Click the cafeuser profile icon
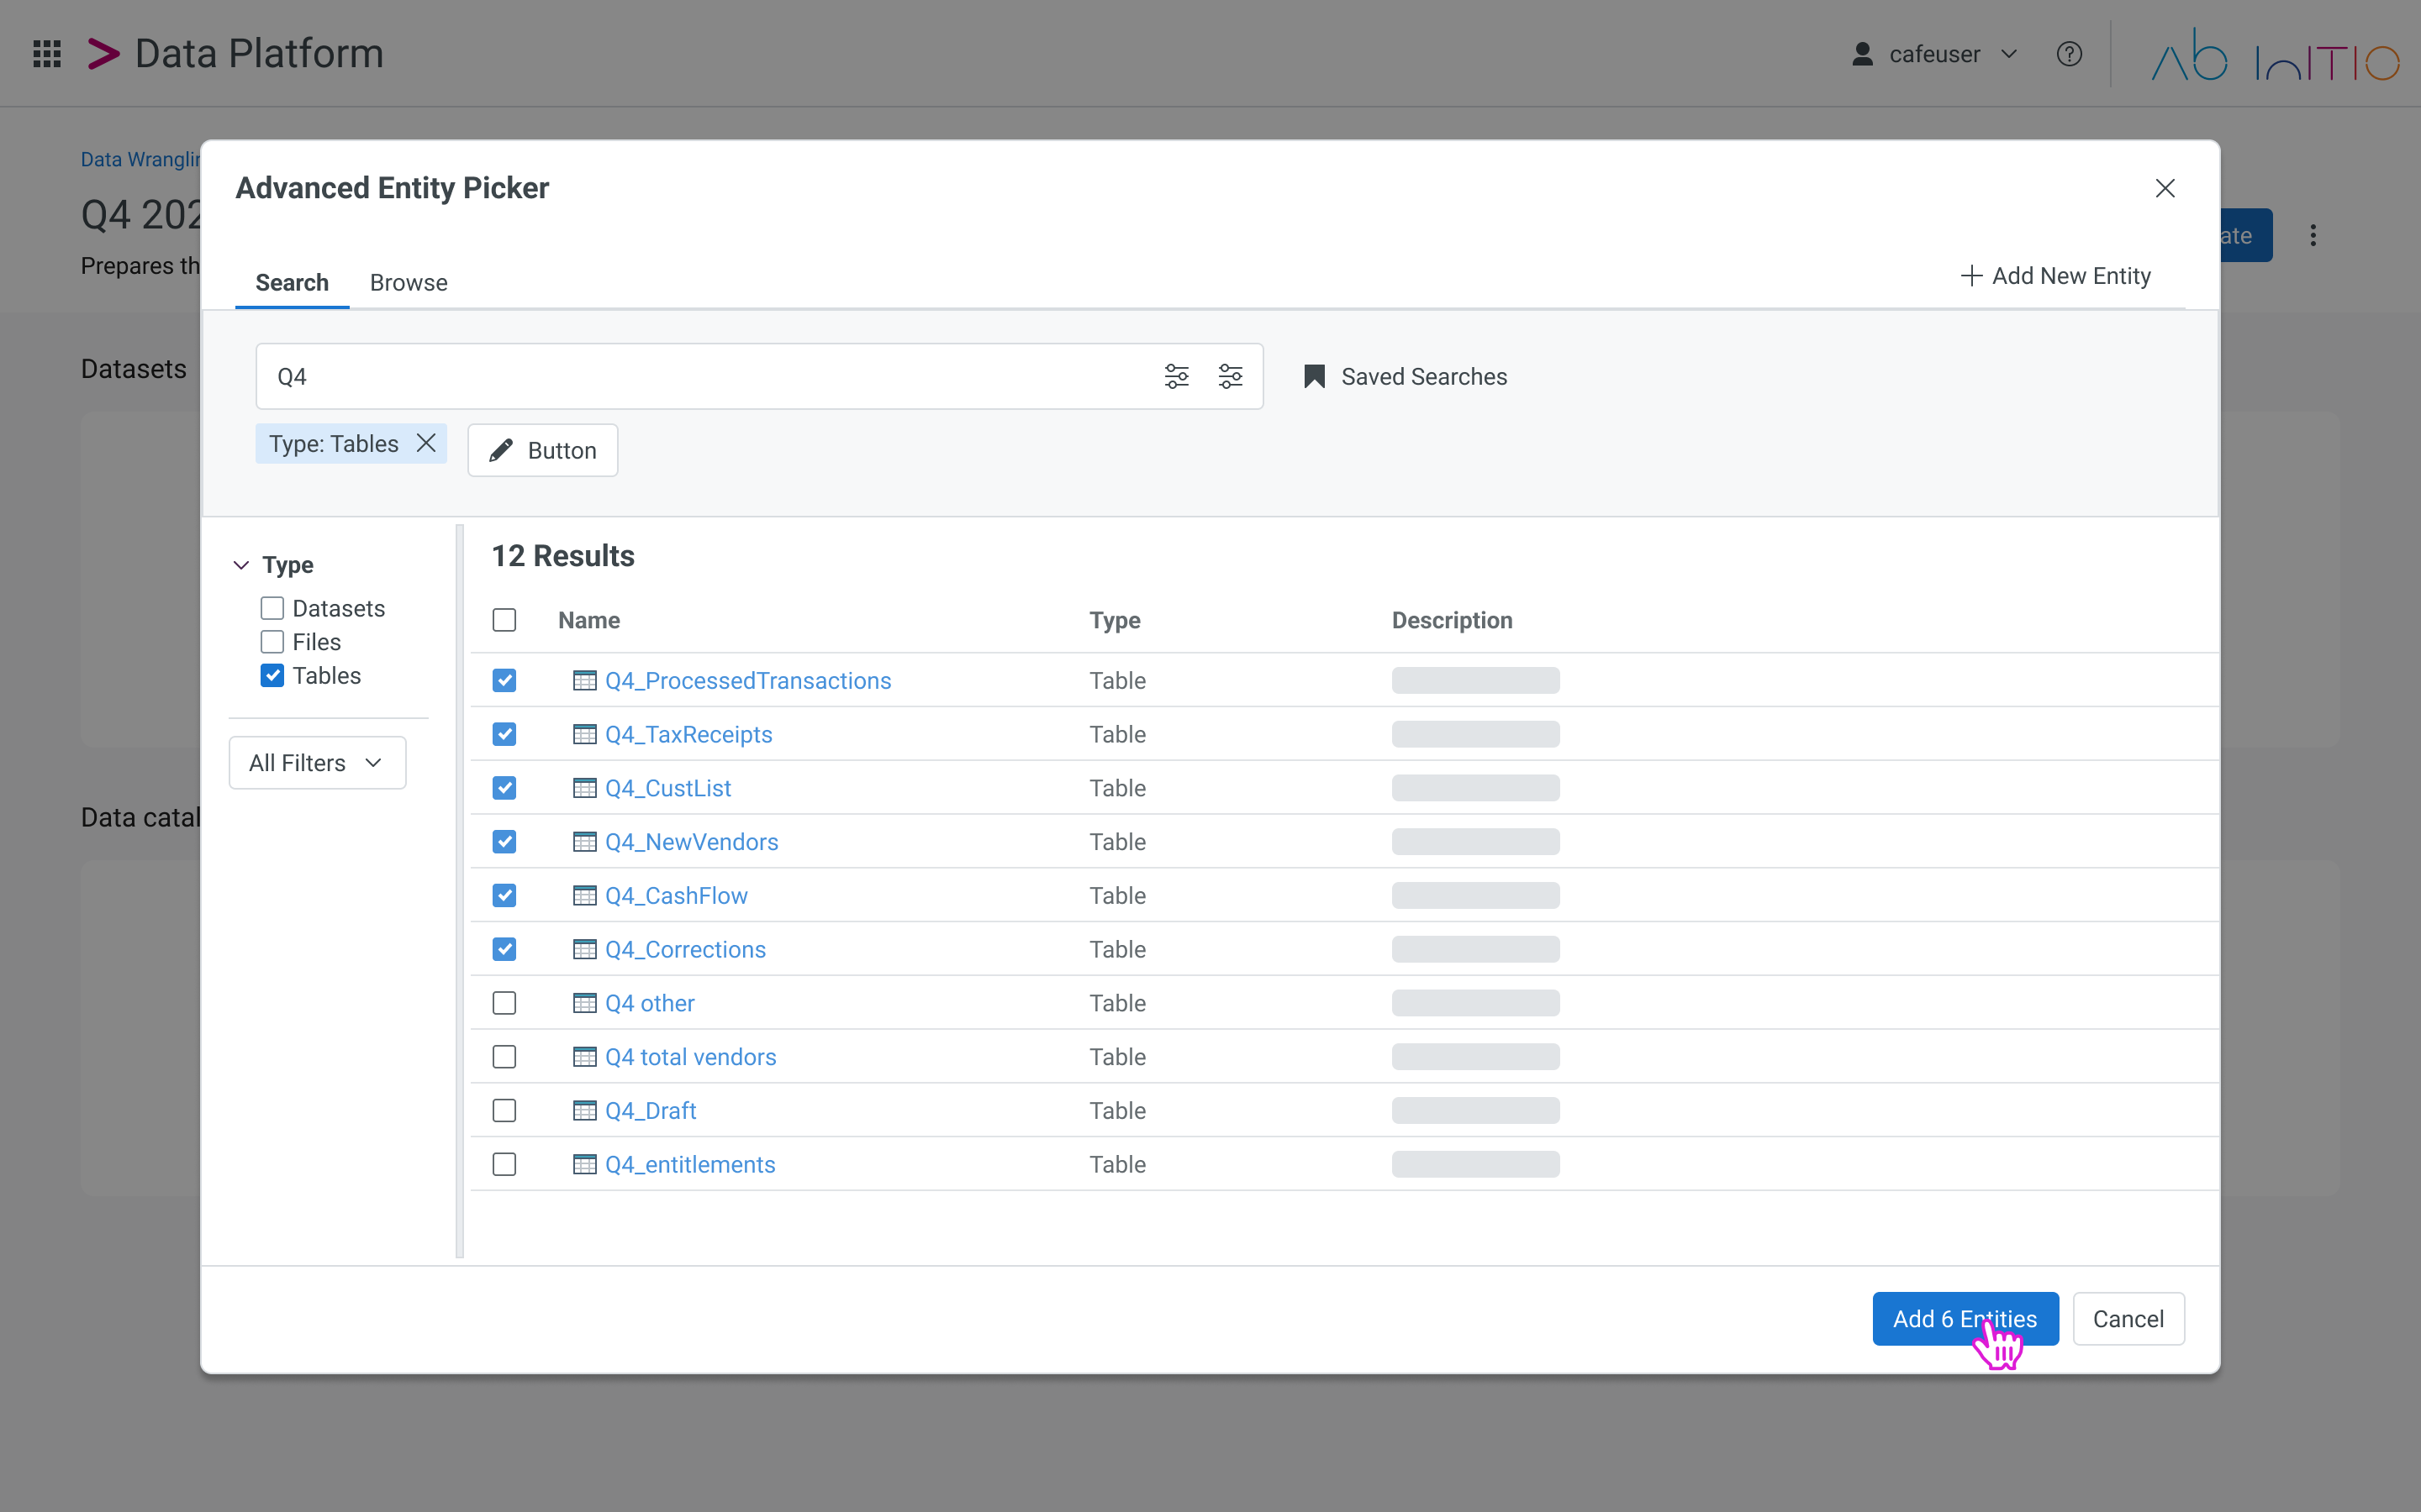Image resolution: width=2421 pixels, height=1512 pixels. pyautogui.click(x=1862, y=54)
